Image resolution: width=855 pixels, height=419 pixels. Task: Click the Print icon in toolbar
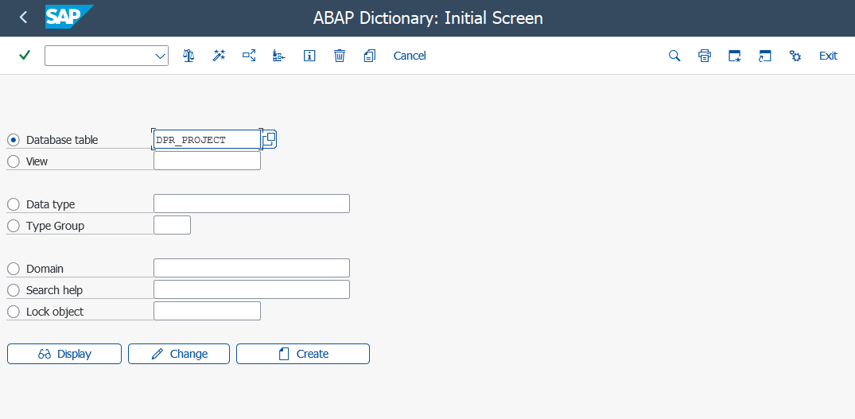[704, 56]
